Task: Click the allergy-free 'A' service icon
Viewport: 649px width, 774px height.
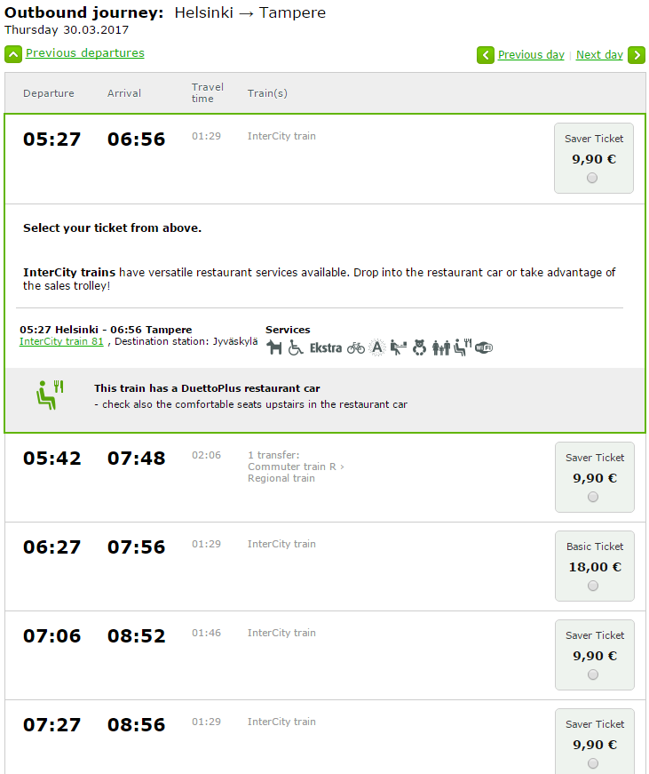Action: pos(376,347)
